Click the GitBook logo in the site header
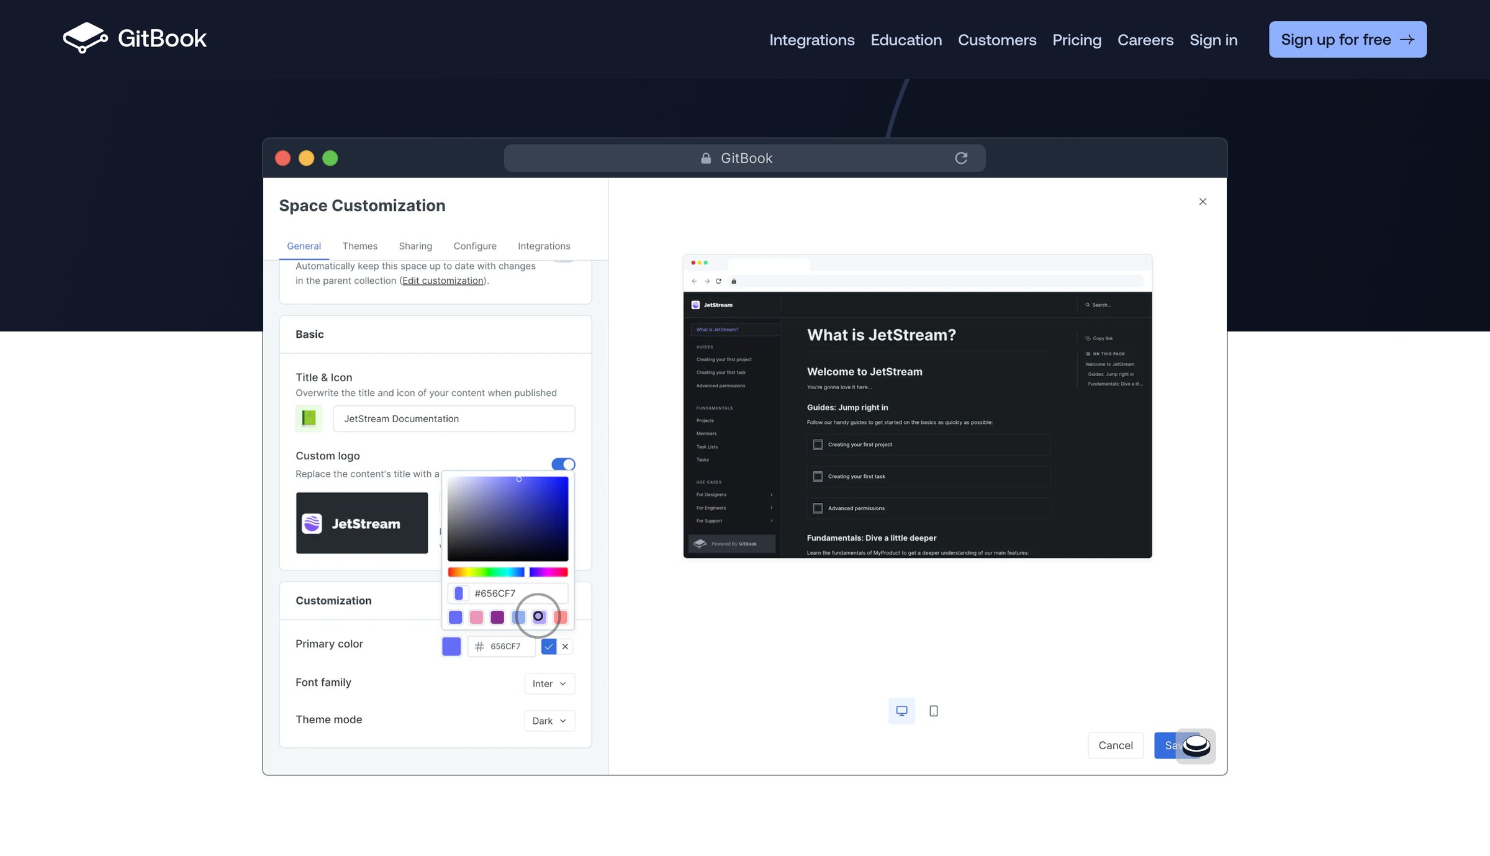This screenshot has height=856, width=1490. (x=134, y=38)
